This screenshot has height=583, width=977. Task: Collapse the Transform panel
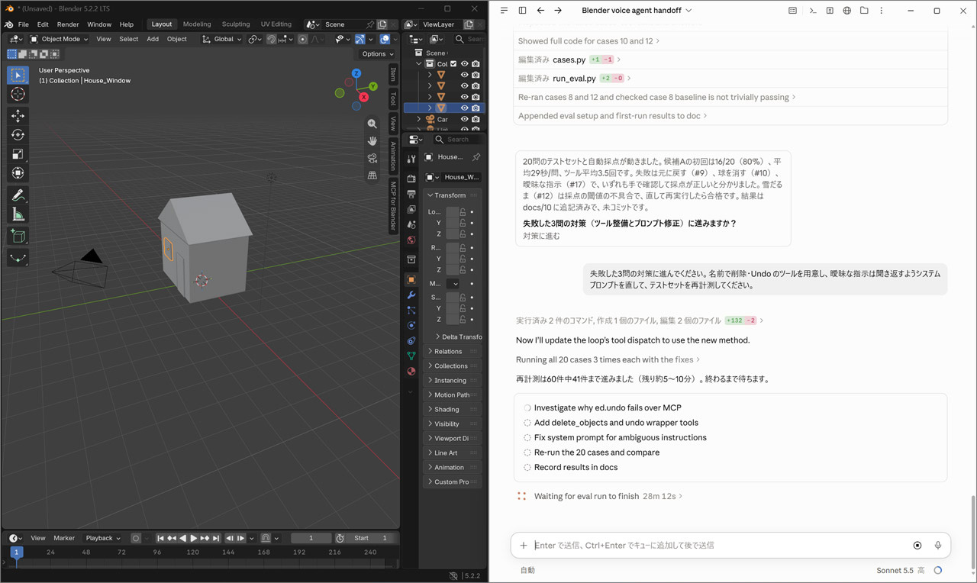pyautogui.click(x=451, y=195)
